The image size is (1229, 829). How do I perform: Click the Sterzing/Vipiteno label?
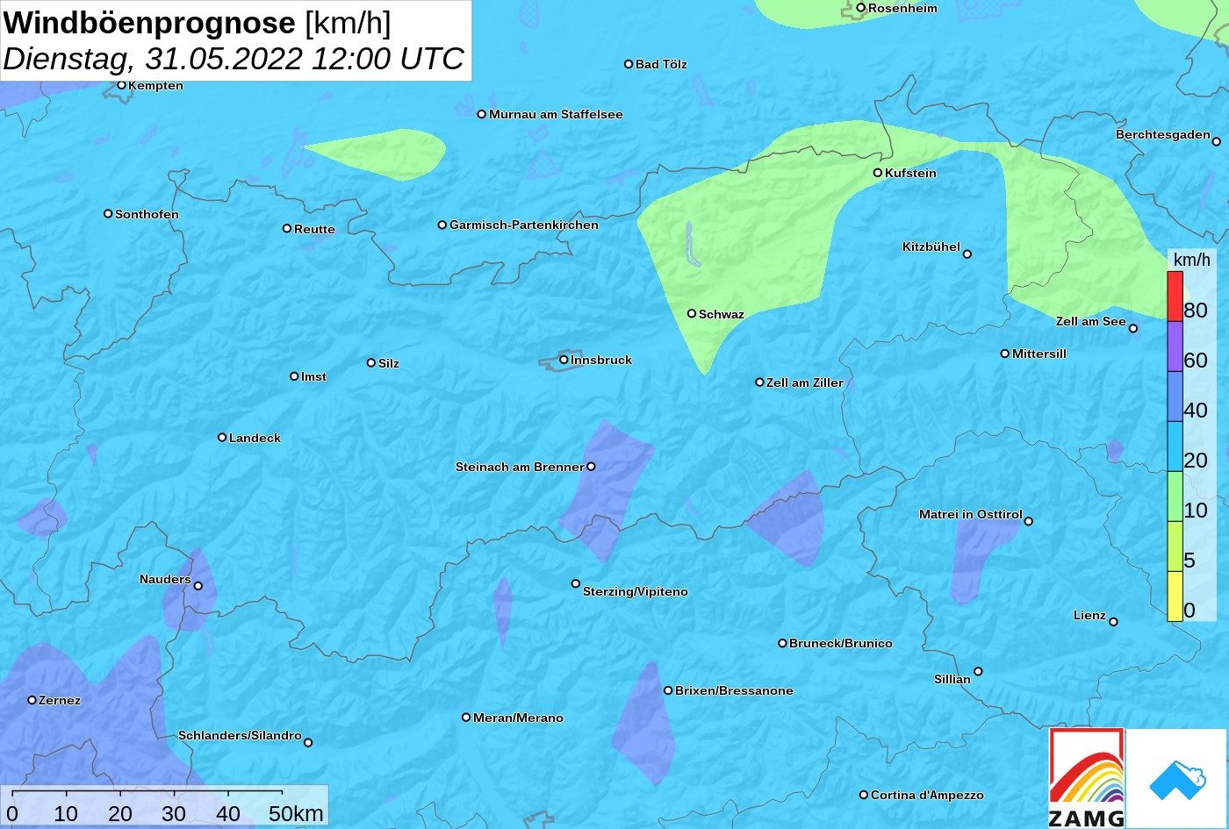point(636,591)
